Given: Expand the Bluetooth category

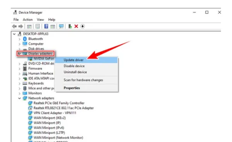Looking at the screenshot, I should [x=19, y=39].
